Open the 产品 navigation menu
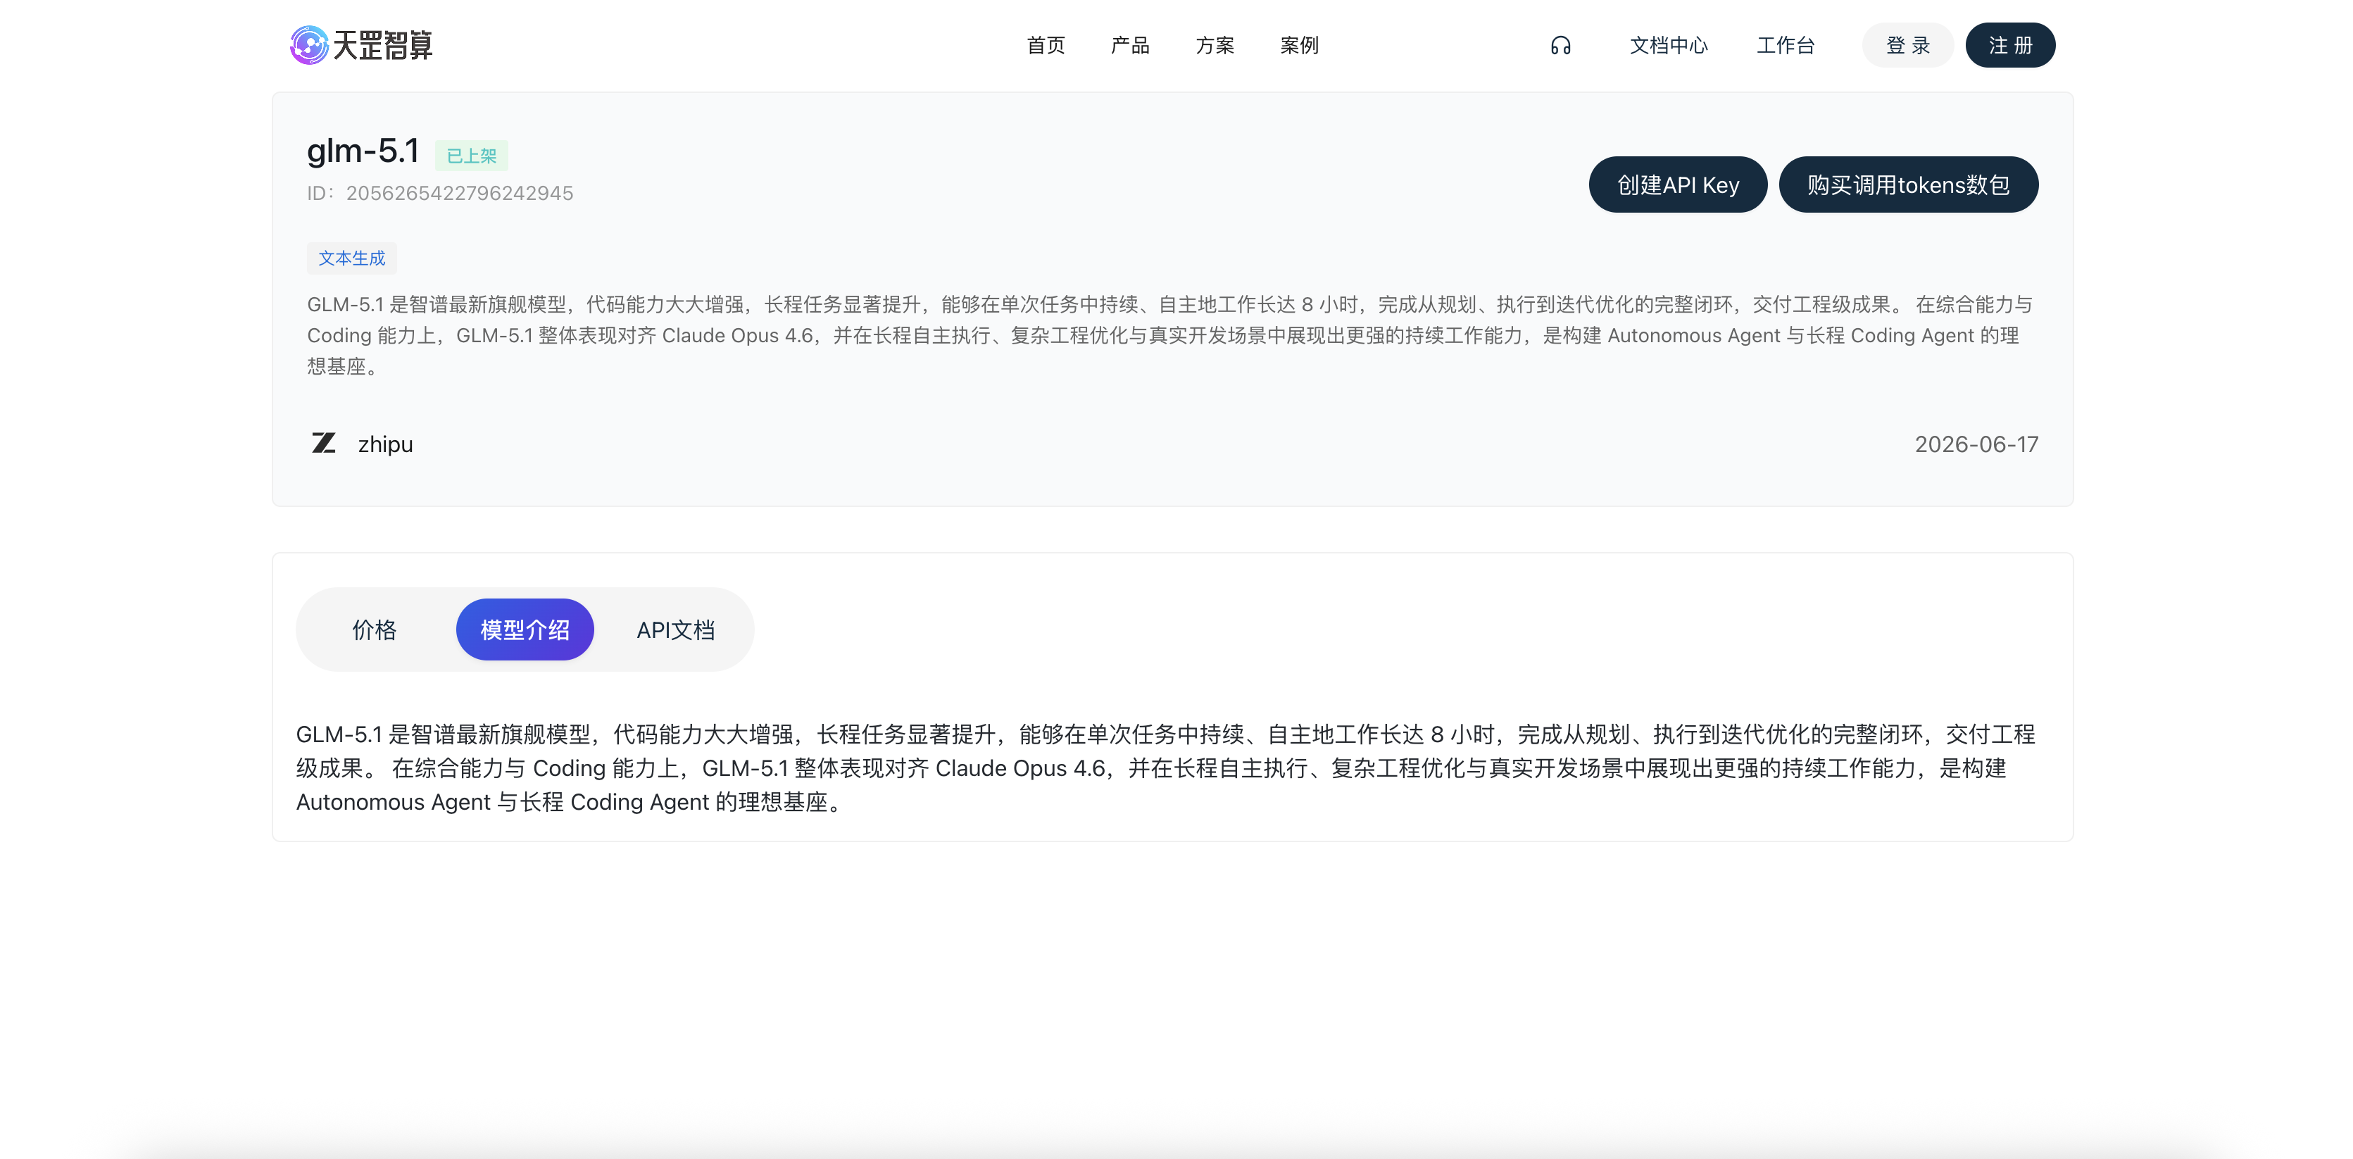 pyautogui.click(x=1130, y=46)
